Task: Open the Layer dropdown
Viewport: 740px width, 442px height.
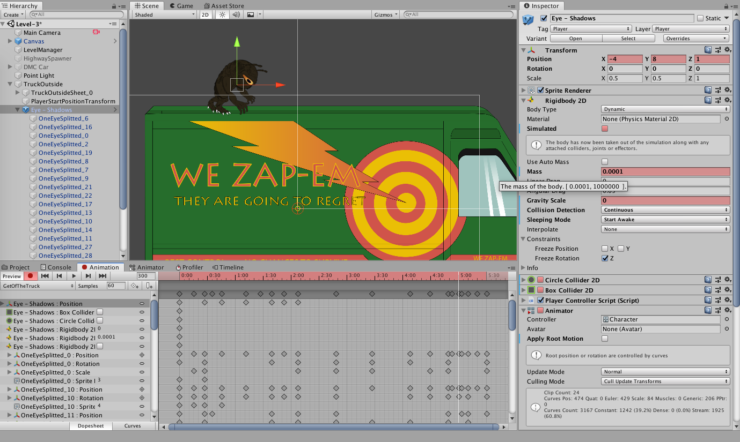Action: click(x=691, y=29)
